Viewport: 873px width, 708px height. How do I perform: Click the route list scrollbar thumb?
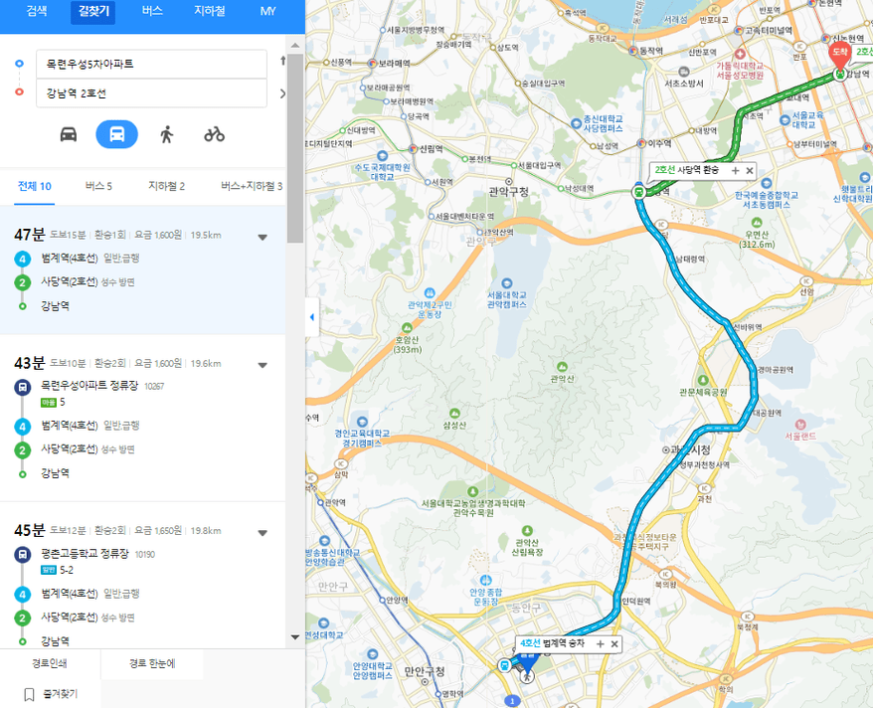click(x=295, y=148)
